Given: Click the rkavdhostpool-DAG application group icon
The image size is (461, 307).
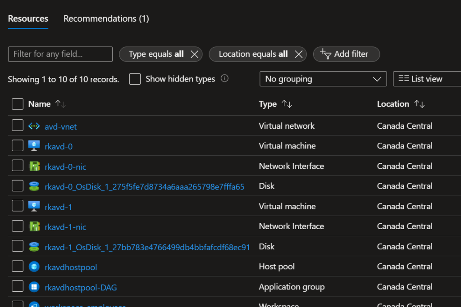Looking at the screenshot, I should [34, 287].
